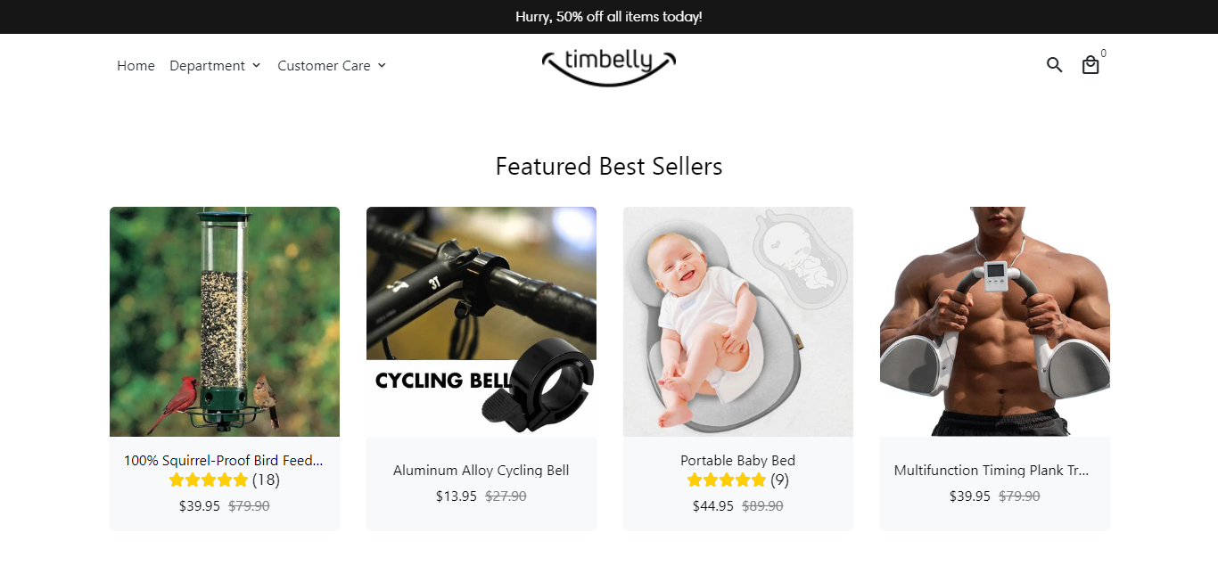
Task: Open the Aluminum Alloy Cycling Bell link
Action: [481, 471]
